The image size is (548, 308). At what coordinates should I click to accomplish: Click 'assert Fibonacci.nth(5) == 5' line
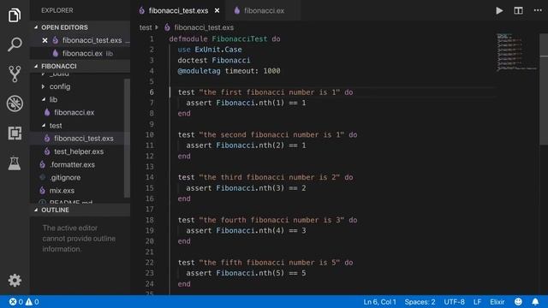[x=246, y=273]
